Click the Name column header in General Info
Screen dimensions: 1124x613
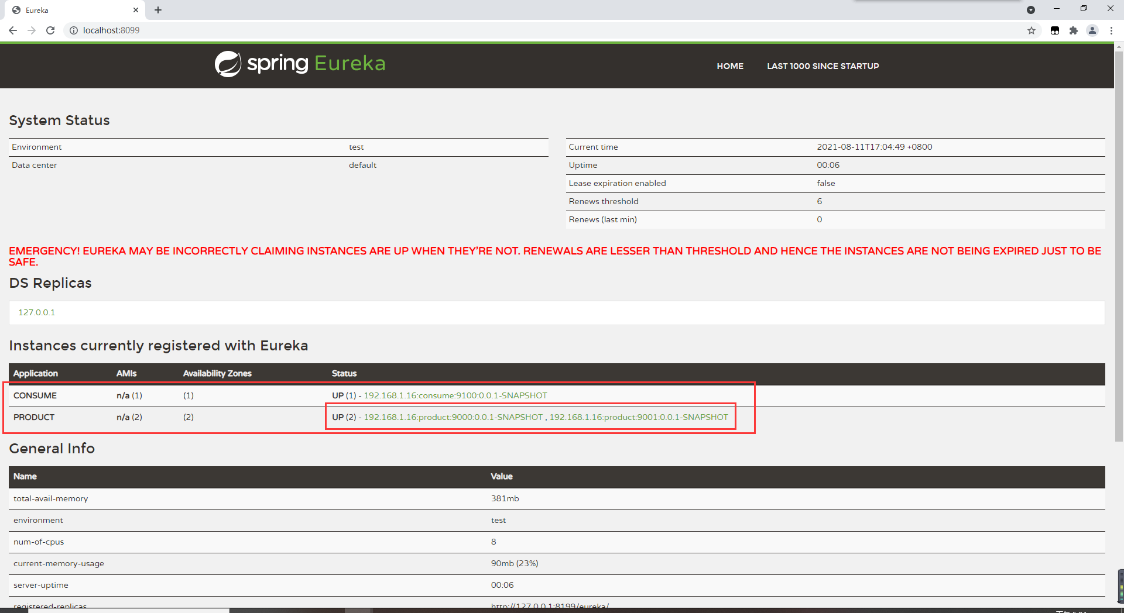(25, 476)
